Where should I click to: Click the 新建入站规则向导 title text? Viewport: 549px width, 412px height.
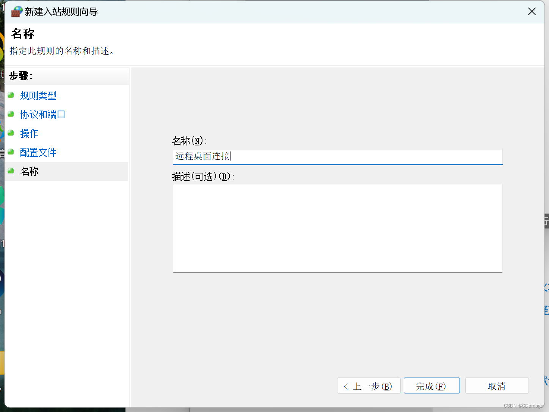(x=61, y=12)
